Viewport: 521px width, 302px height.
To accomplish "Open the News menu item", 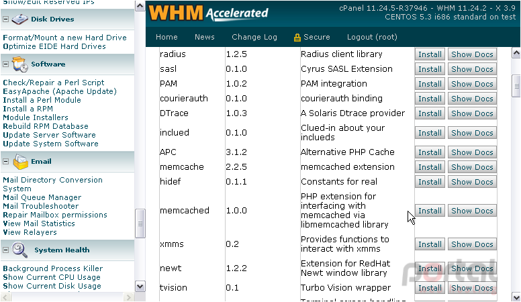I will [x=204, y=37].
